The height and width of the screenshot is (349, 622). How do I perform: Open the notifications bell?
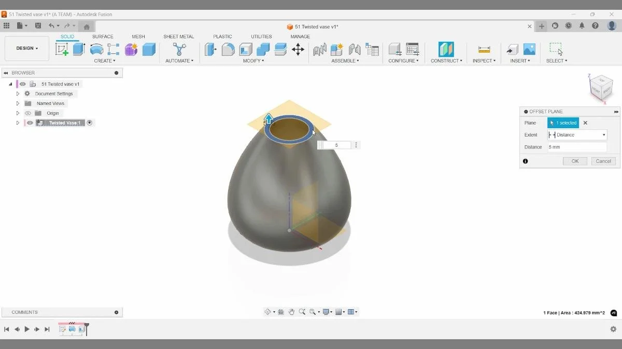[x=582, y=26]
